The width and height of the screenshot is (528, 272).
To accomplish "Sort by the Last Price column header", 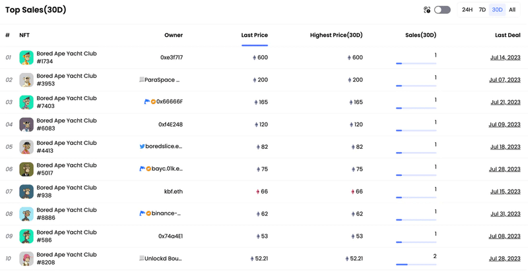I will 254,35.
